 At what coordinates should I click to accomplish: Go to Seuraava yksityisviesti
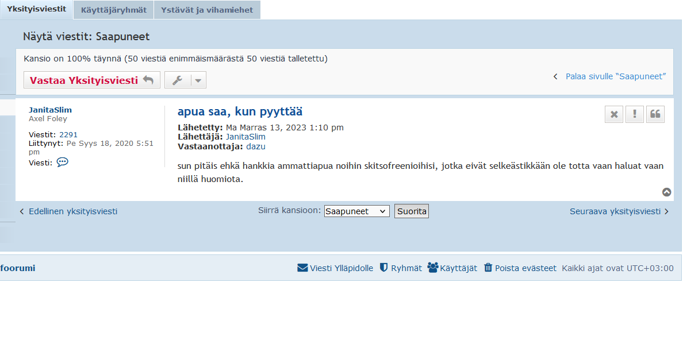(615, 211)
